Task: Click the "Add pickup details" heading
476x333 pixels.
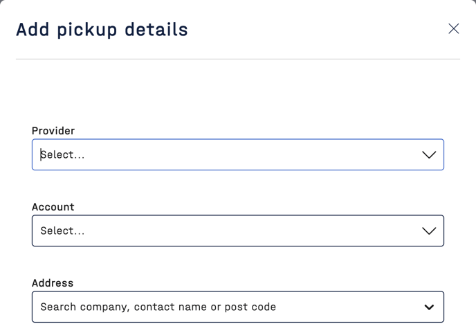Action: tap(102, 30)
